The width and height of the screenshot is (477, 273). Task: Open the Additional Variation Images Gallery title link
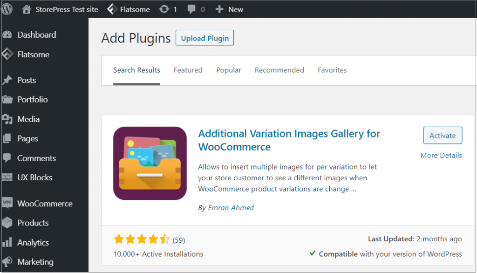coord(289,140)
